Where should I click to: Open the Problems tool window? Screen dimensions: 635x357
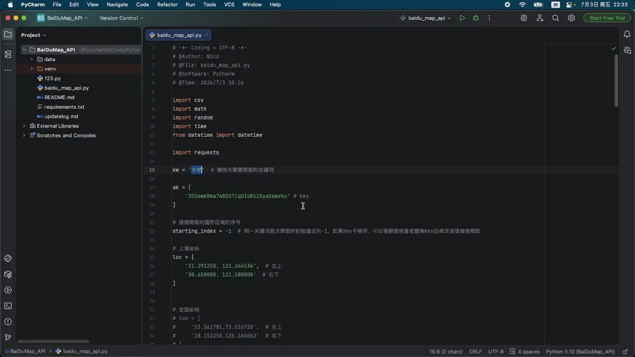(8, 321)
